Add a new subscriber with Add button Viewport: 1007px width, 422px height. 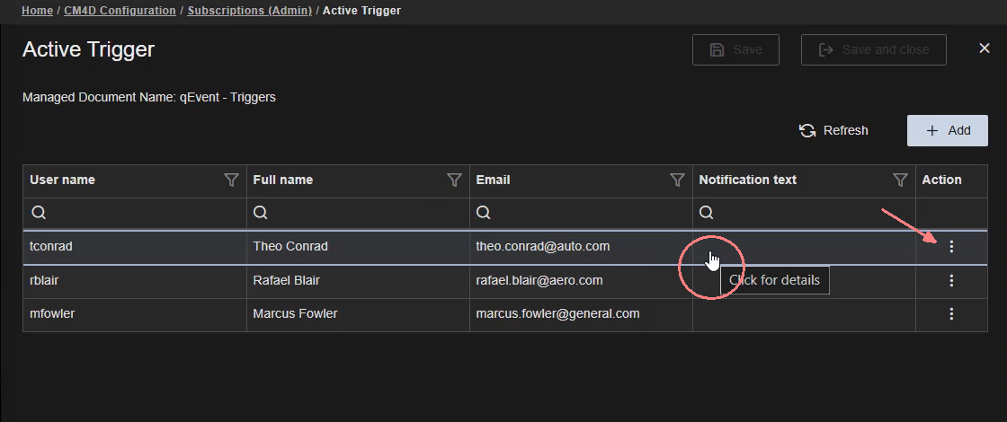coord(948,130)
